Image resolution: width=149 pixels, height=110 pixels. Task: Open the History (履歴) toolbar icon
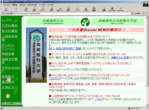click(68, 9)
